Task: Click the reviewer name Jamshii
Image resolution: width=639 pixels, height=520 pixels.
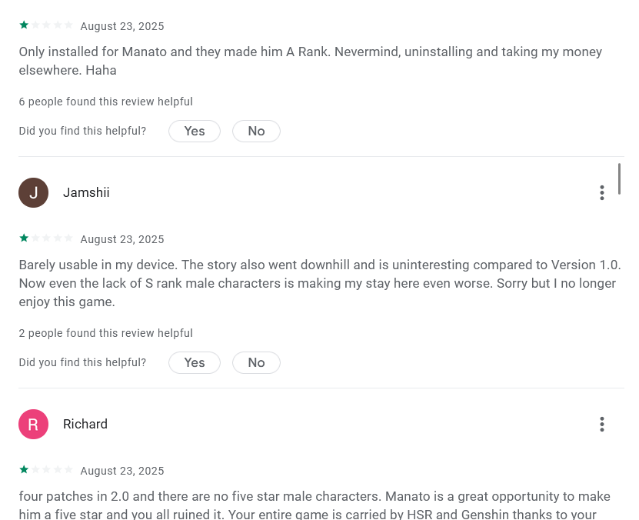Action: pos(86,192)
